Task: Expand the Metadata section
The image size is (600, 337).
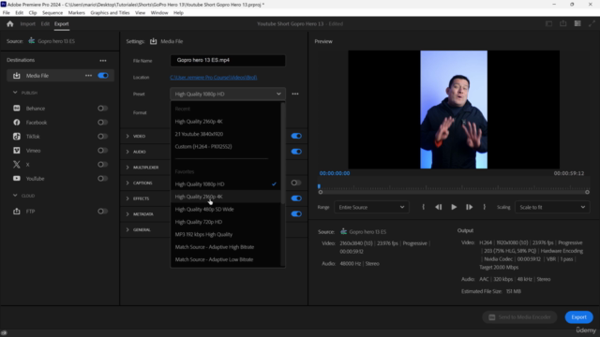Action: [127, 214]
